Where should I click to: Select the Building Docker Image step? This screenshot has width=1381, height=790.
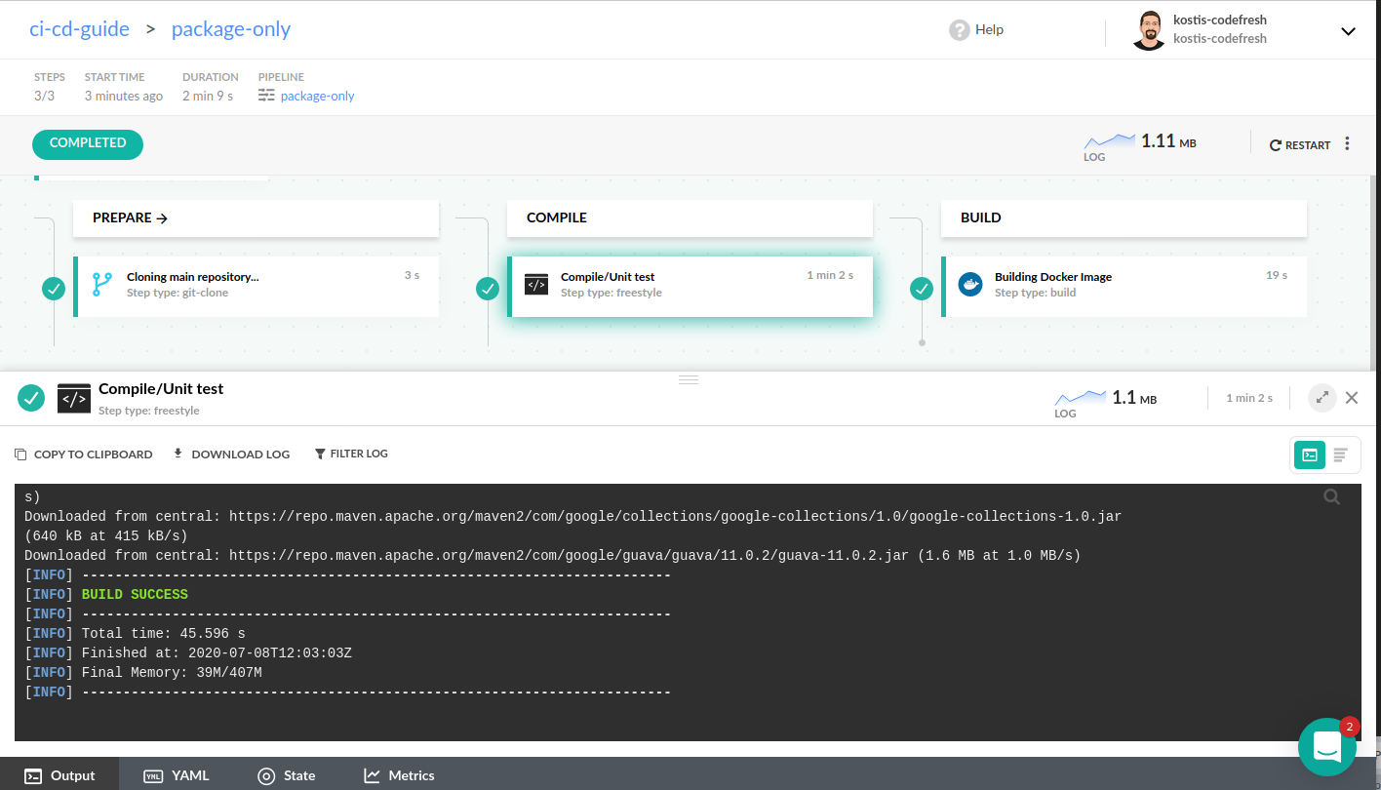pyautogui.click(x=1125, y=286)
